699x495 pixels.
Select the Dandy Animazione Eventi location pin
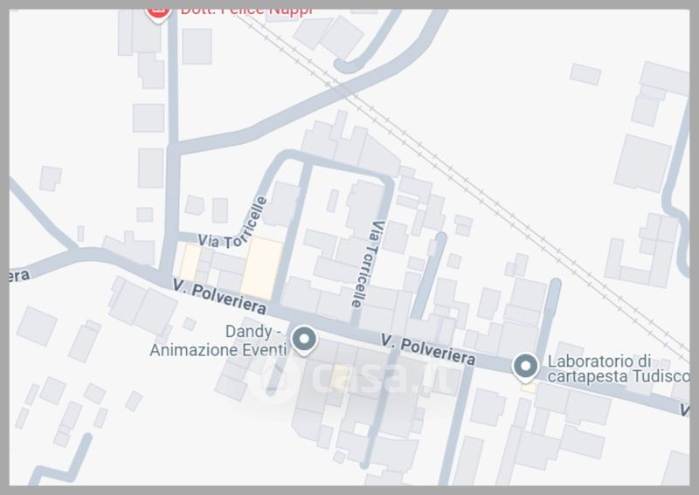pyautogui.click(x=304, y=340)
